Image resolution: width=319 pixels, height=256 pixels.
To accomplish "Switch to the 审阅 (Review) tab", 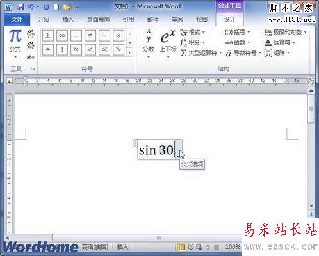I will coord(177,20).
